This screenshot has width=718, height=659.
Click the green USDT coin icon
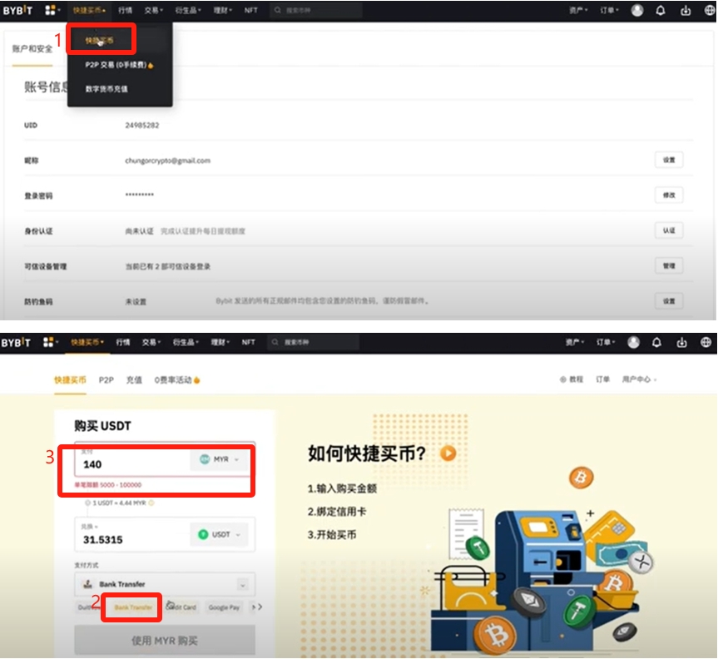click(x=203, y=534)
